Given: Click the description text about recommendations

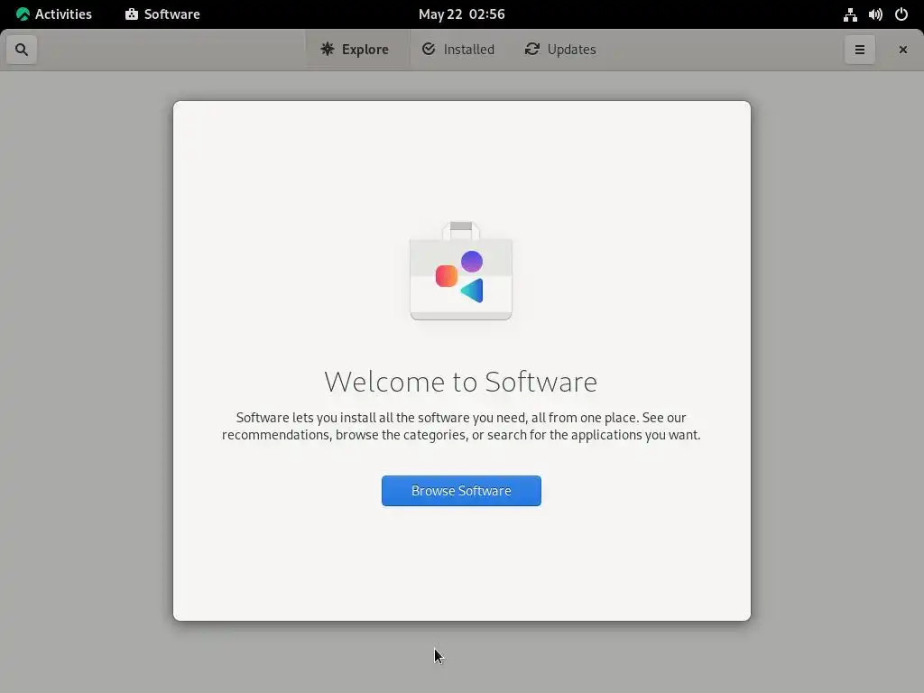Looking at the screenshot, I should 461,426.
